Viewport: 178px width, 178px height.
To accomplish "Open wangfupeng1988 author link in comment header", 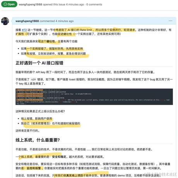I will click(27, 21).
